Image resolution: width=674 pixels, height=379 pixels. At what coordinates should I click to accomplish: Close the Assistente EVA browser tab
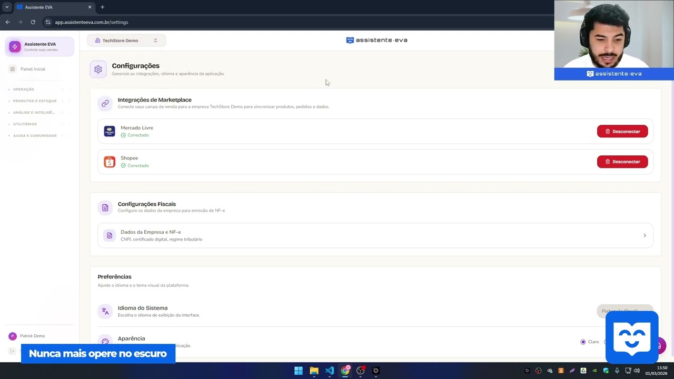(90, 7)
